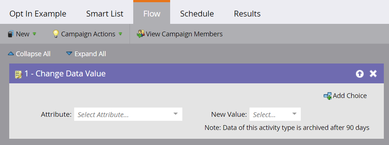Focus the Select Attribute input field
Screen dimensions: 389x145
(128, 114)
